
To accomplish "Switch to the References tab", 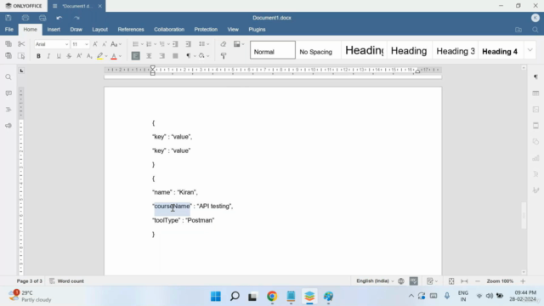I will (x=131, y=30).
